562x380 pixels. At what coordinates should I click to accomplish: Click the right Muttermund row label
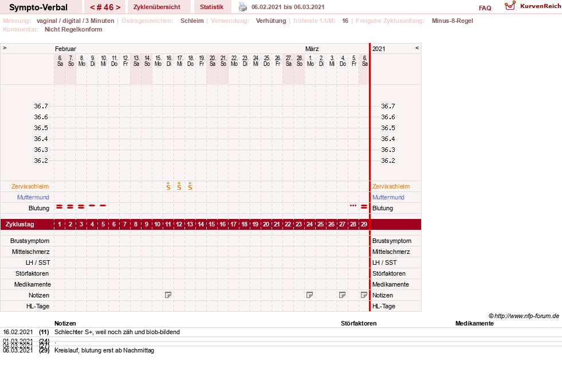(x=388, y=197)
